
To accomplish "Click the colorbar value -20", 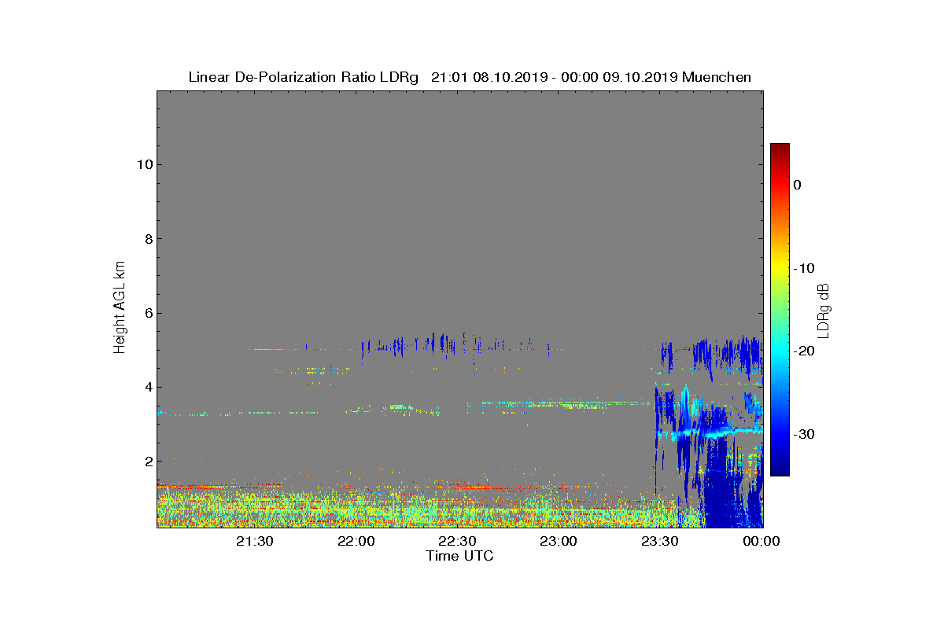I will tap(804, 351).
